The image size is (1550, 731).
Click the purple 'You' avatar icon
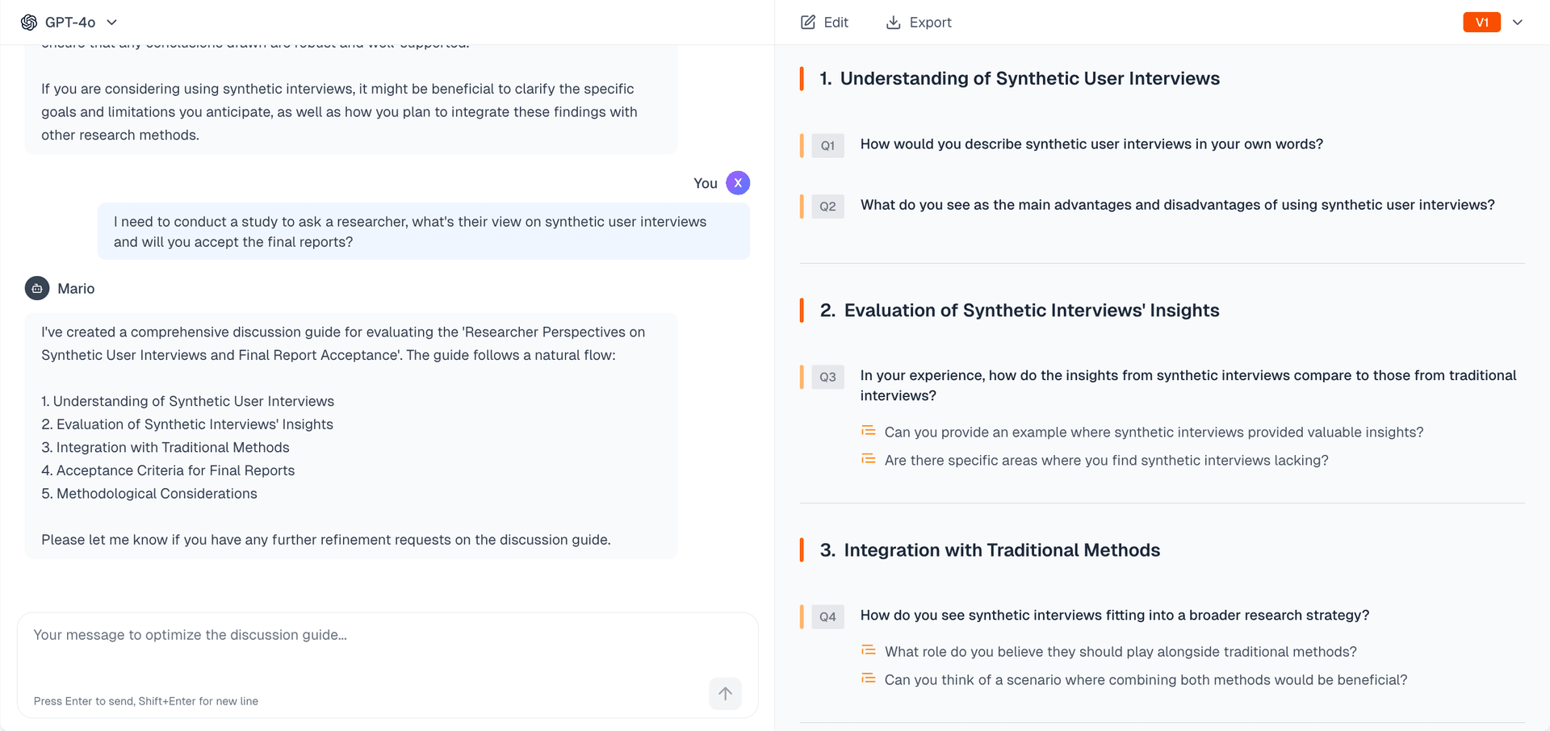737,182
